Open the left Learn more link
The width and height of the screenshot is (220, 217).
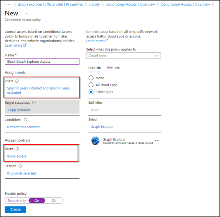coord(15,45)
